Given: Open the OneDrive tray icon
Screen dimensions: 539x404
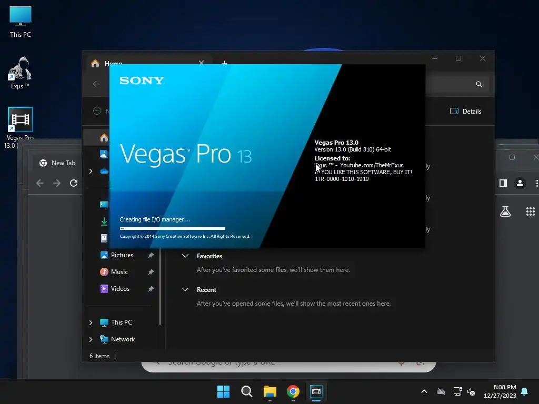Looking at the screenshot, I should click(441, 391).
